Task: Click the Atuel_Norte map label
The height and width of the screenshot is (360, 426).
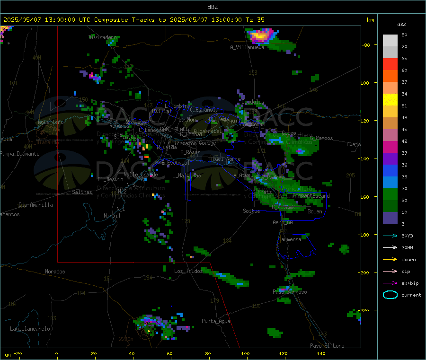Action: click(x=225, y=159)
